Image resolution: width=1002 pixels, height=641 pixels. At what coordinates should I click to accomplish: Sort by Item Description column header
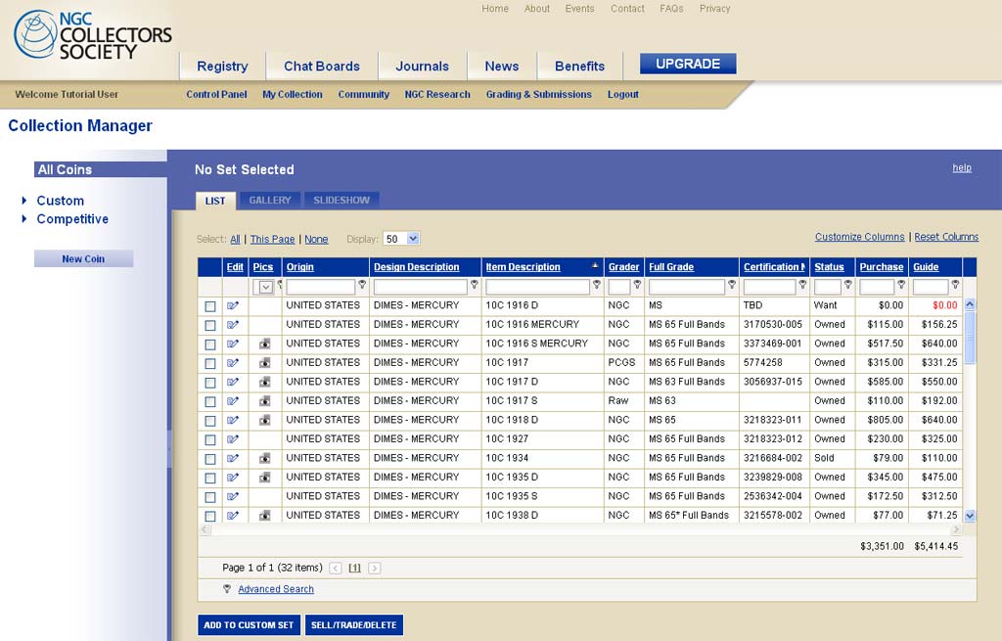[523, 267]
